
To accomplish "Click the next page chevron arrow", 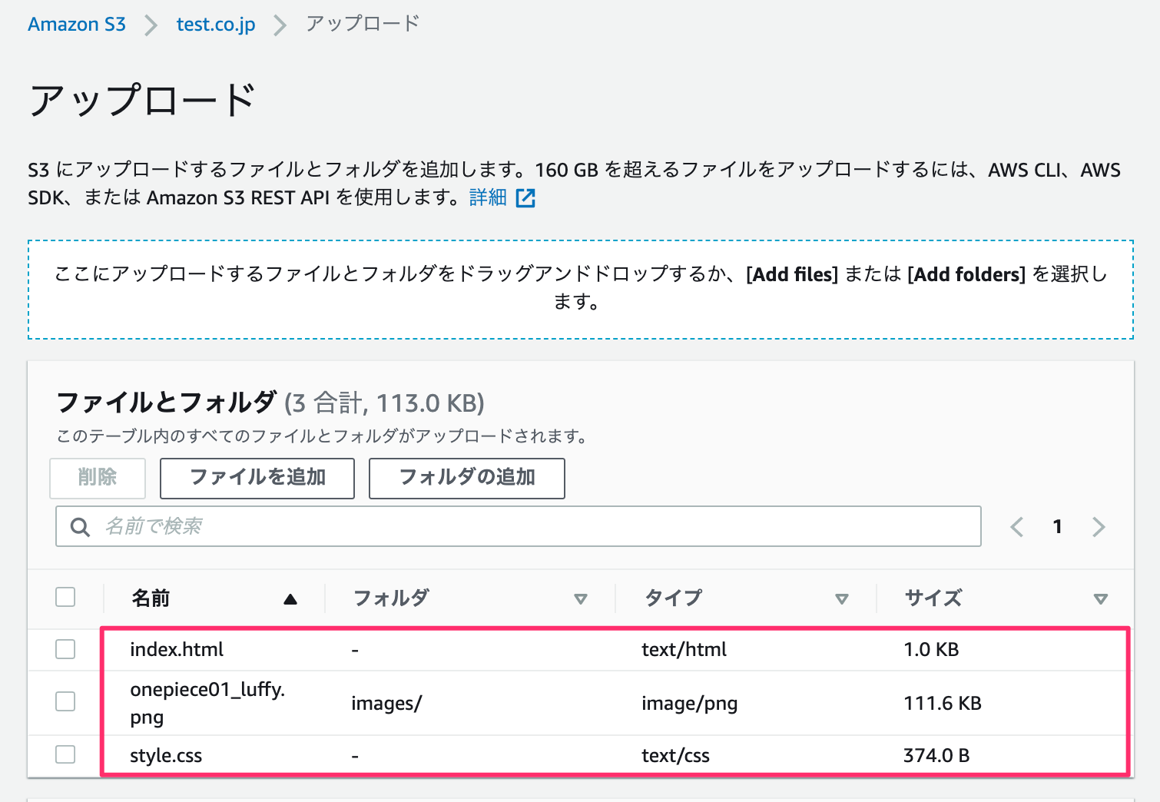I will pyautogui.click(x=1099, y=526).
